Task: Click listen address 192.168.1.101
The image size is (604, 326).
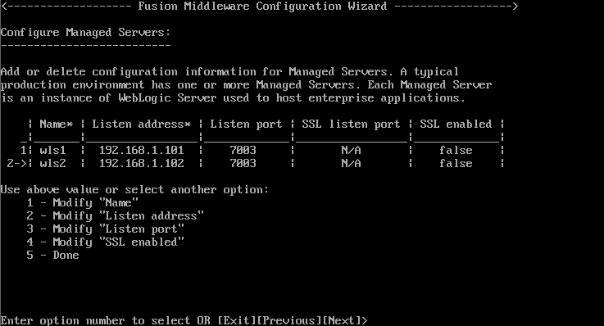Action: coord(141,150)
